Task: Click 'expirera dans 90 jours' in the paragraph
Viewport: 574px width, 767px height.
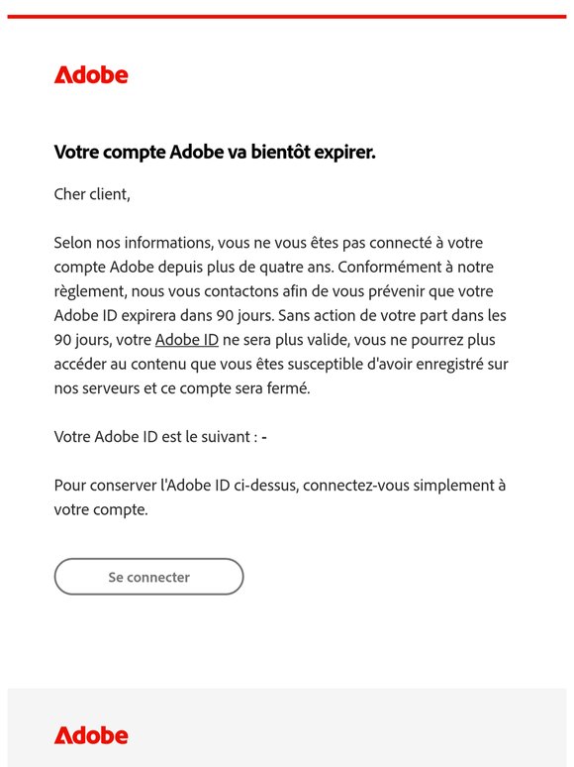Action: [x=197, y=315]
